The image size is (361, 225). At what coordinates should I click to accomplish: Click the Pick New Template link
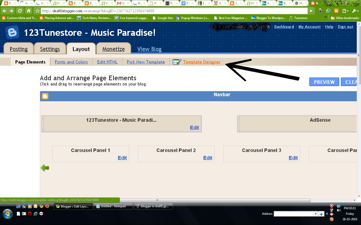[x=146, y=62]
